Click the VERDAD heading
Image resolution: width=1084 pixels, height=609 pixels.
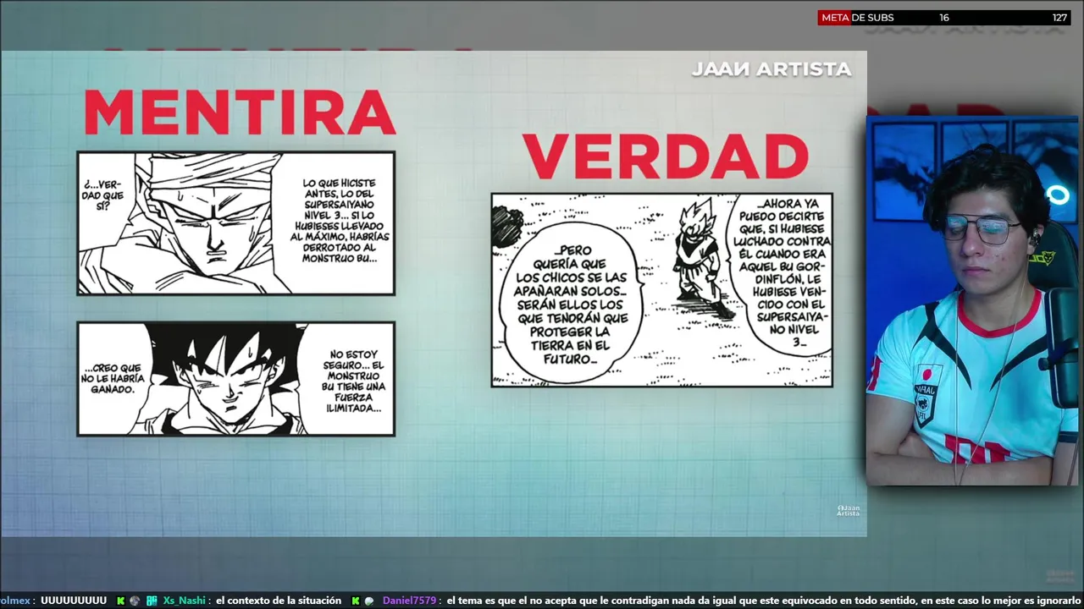click(x=665, y=156)
